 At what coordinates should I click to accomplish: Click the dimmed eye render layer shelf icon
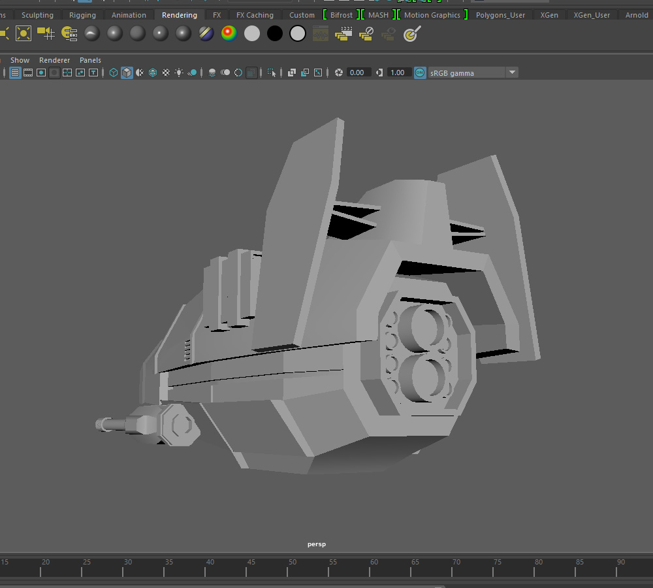click(x=389, y=34)
